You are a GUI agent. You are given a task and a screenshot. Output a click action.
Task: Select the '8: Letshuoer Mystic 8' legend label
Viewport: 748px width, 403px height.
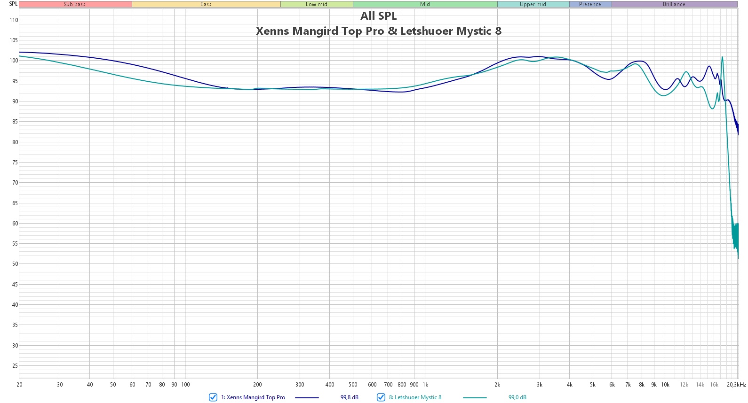(415, 397)
